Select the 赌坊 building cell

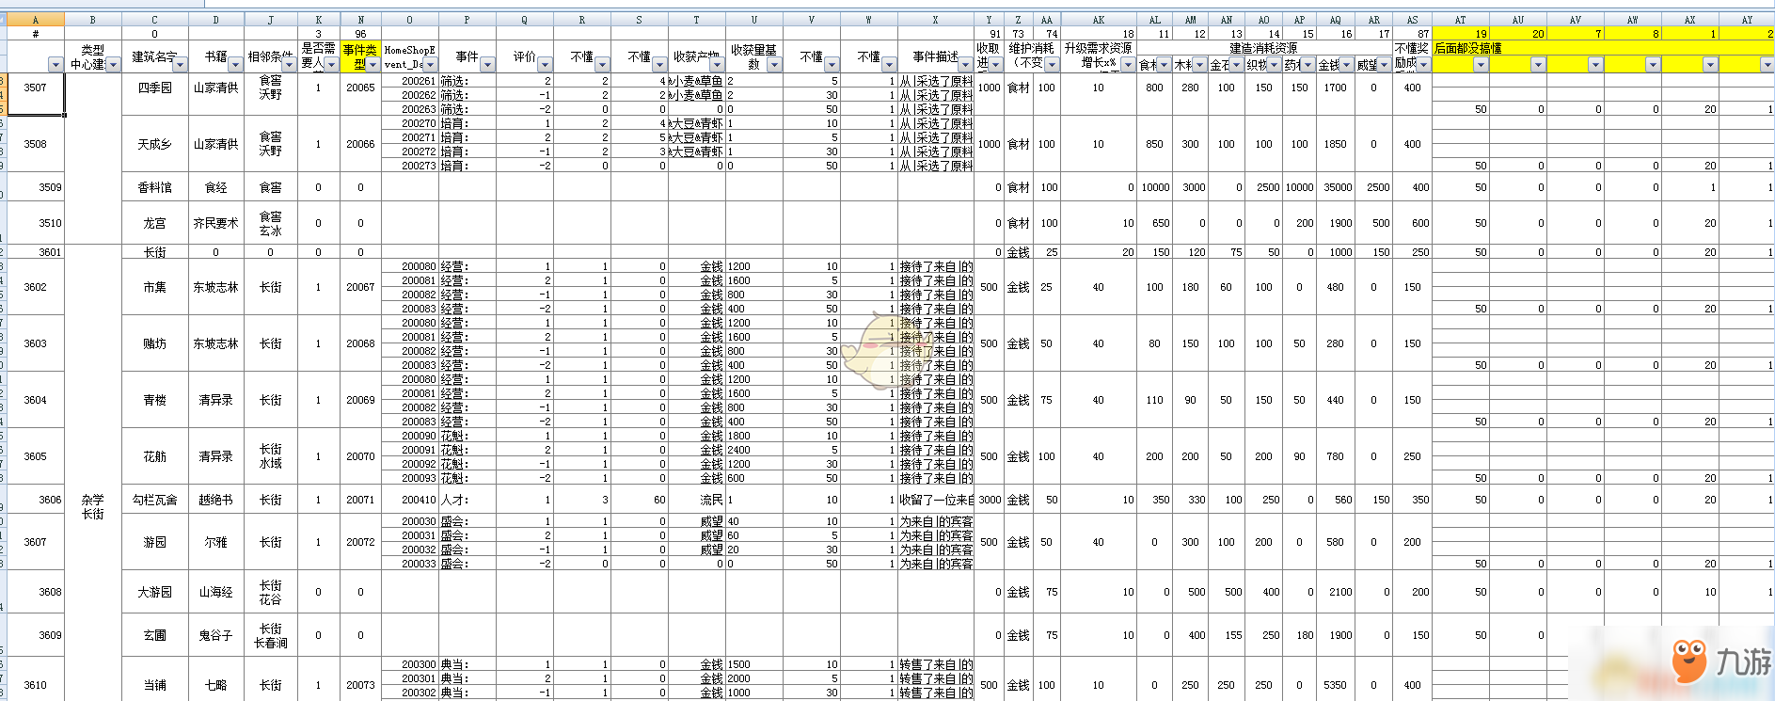(x=155, y=343)
